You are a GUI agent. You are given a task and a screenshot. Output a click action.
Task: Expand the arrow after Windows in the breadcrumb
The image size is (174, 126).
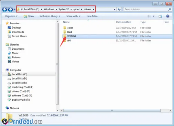[x=56, y=9]
